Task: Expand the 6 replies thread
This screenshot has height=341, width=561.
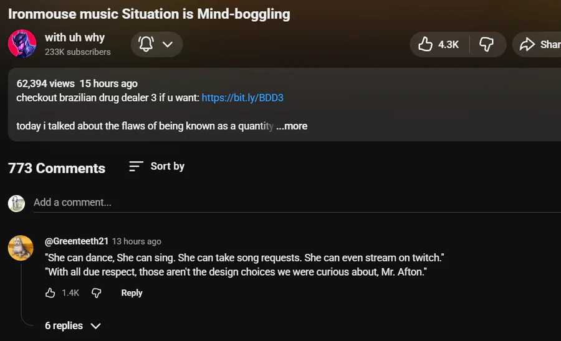Action: [x=72, y=325]
